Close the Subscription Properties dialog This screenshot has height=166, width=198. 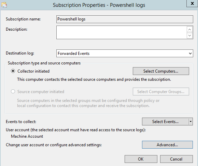[192, 3]
